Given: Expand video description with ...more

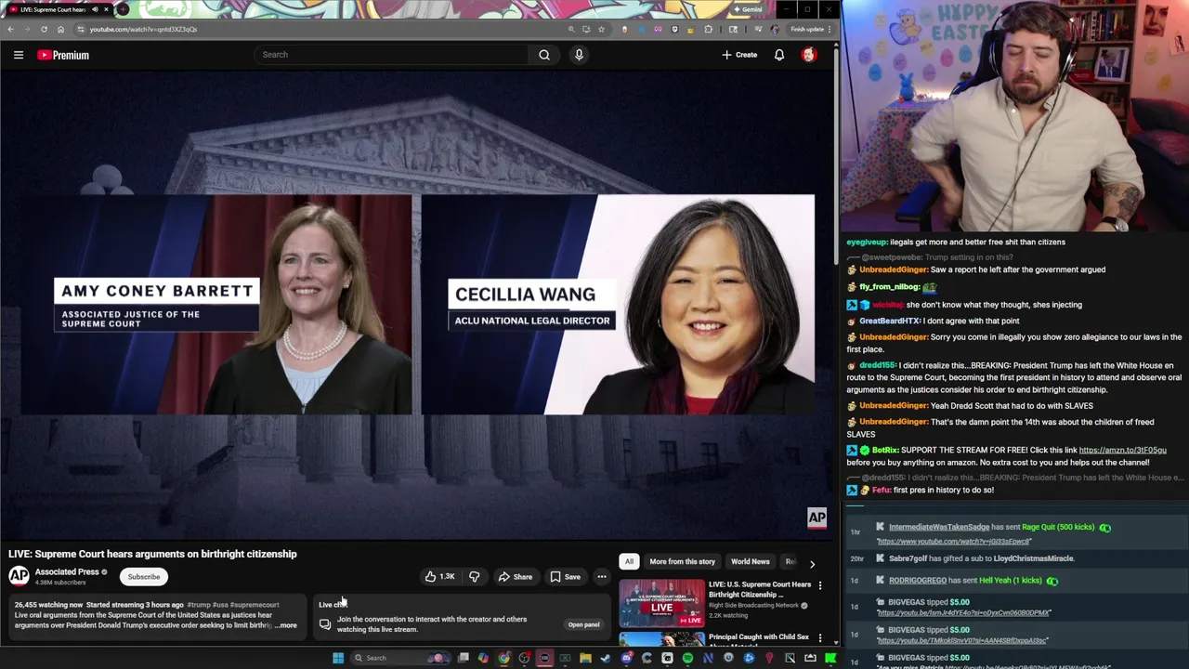Looking at the screenshot, I should tap(286, 625).
